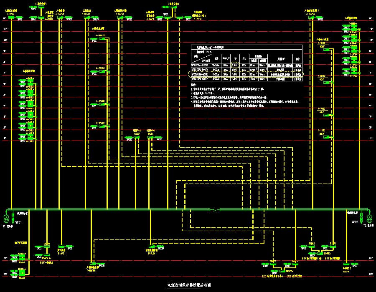Click the "6F" floor label on right edge
The image size is (376, 292).
tap(370, 84)
